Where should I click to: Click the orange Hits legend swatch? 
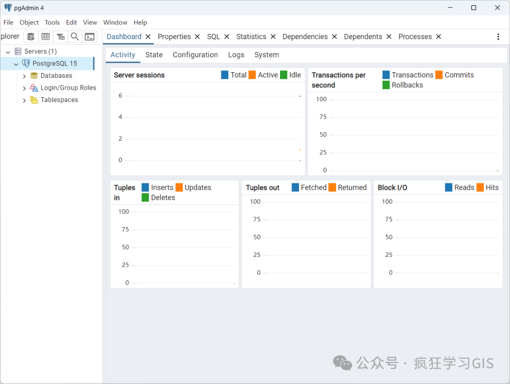tap(480, 188)
